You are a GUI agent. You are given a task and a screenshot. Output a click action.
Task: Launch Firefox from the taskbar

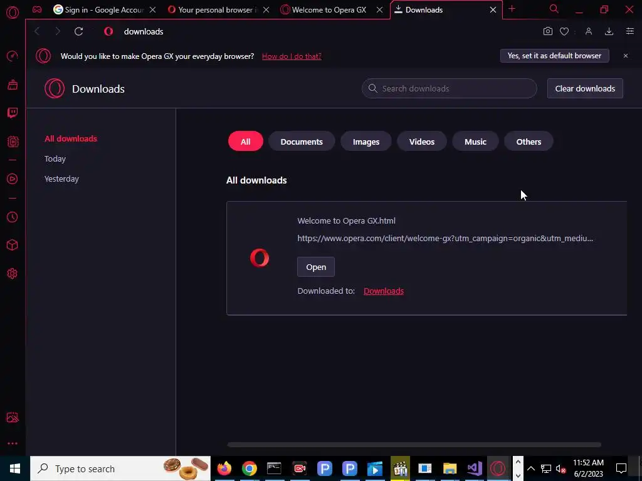click(224, 468)
